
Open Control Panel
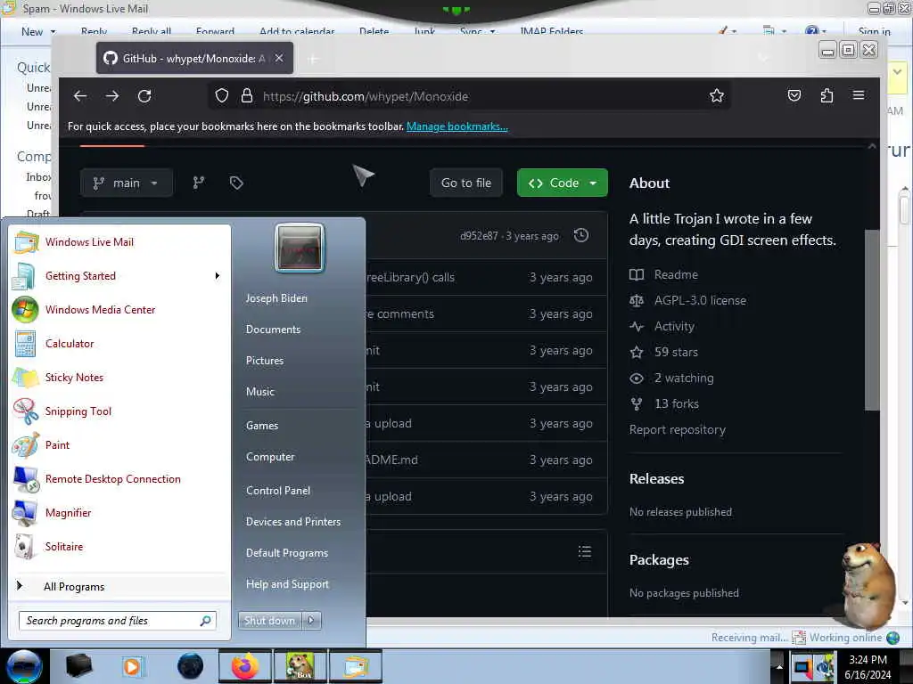click(278, 491)
